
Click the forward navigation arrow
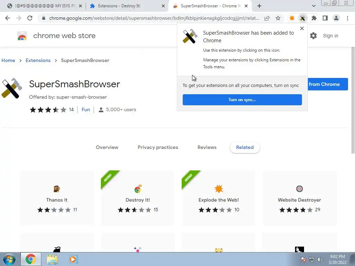click(x=19, y=18)
